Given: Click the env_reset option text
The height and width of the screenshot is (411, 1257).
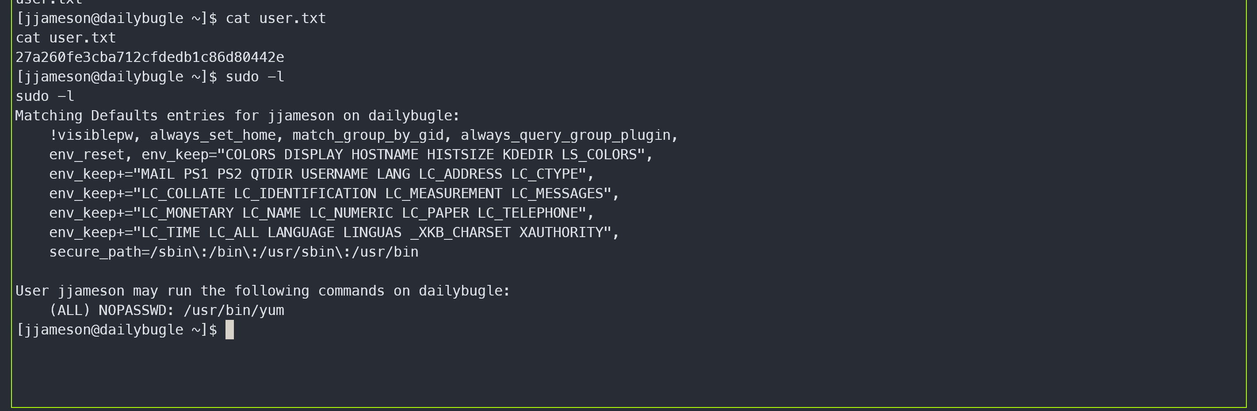Looking at the screenshot, I should point(87,155).
